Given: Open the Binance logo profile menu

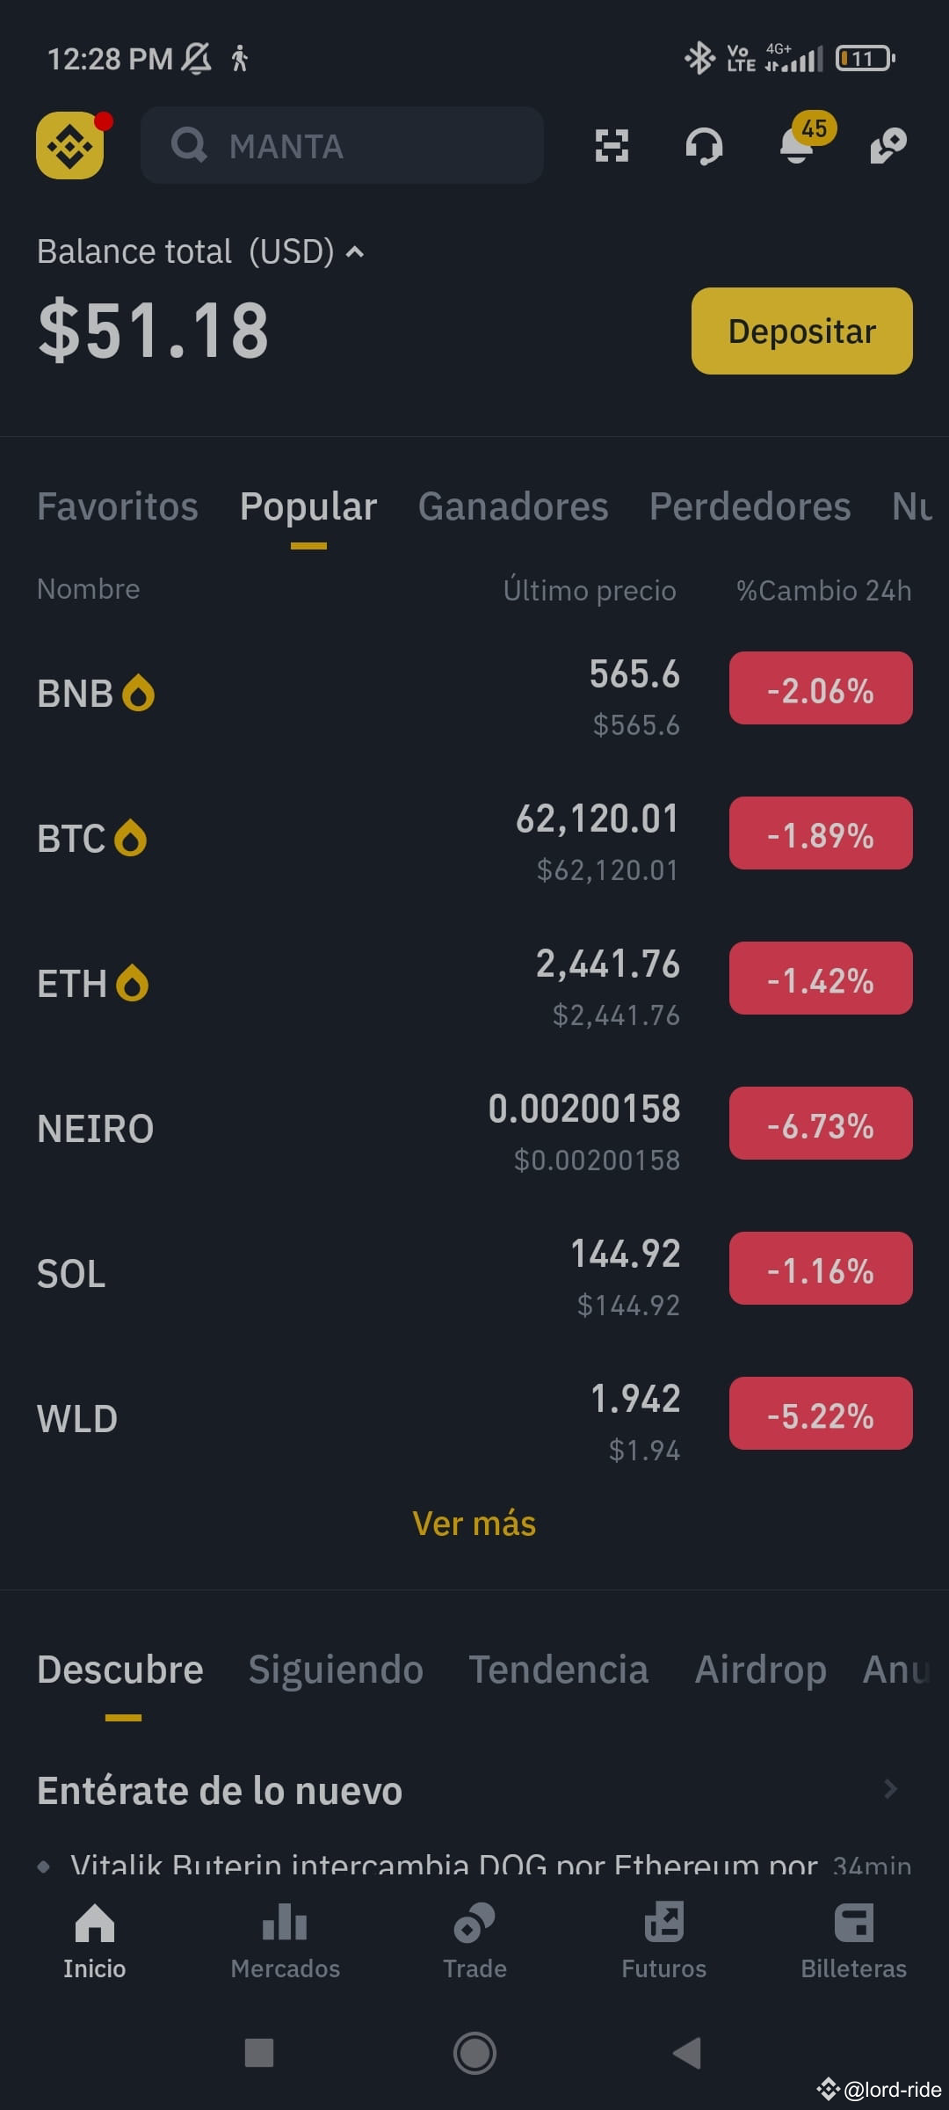Looking at the screenshot, I should pos(70,146).
